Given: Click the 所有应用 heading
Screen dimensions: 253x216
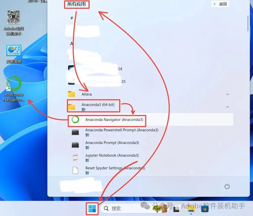Looking at the screenshot, I should [x=77, y=4].
